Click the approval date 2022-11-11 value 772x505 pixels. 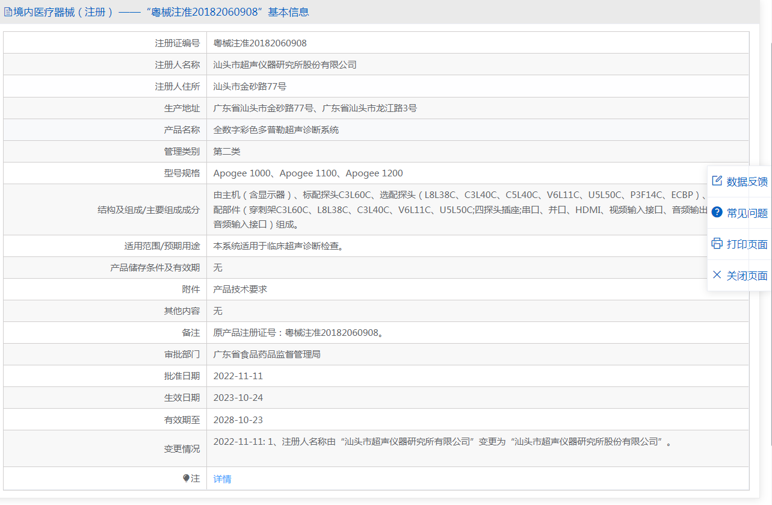click(x=238, y=376)
